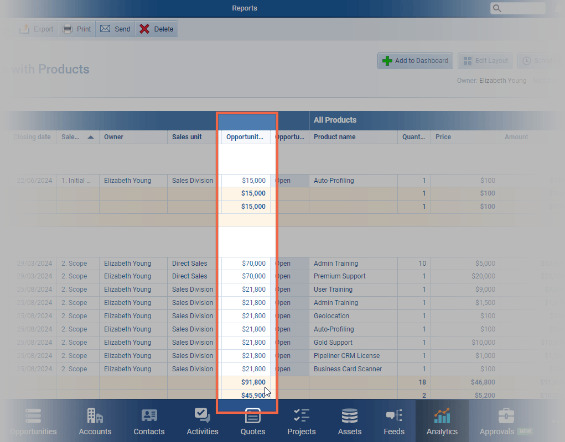Send the report via Send button

coord(115,29)
